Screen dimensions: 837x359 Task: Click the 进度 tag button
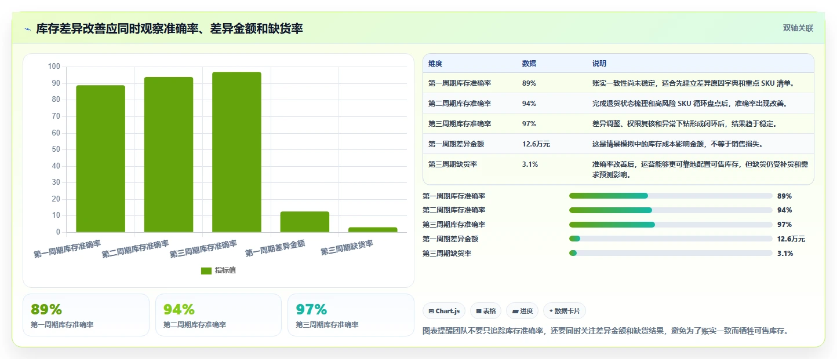tap(522, 311)
